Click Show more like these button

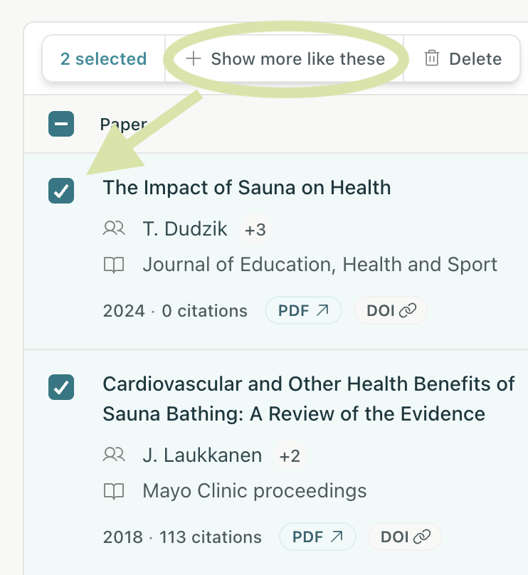coord(285,58)
